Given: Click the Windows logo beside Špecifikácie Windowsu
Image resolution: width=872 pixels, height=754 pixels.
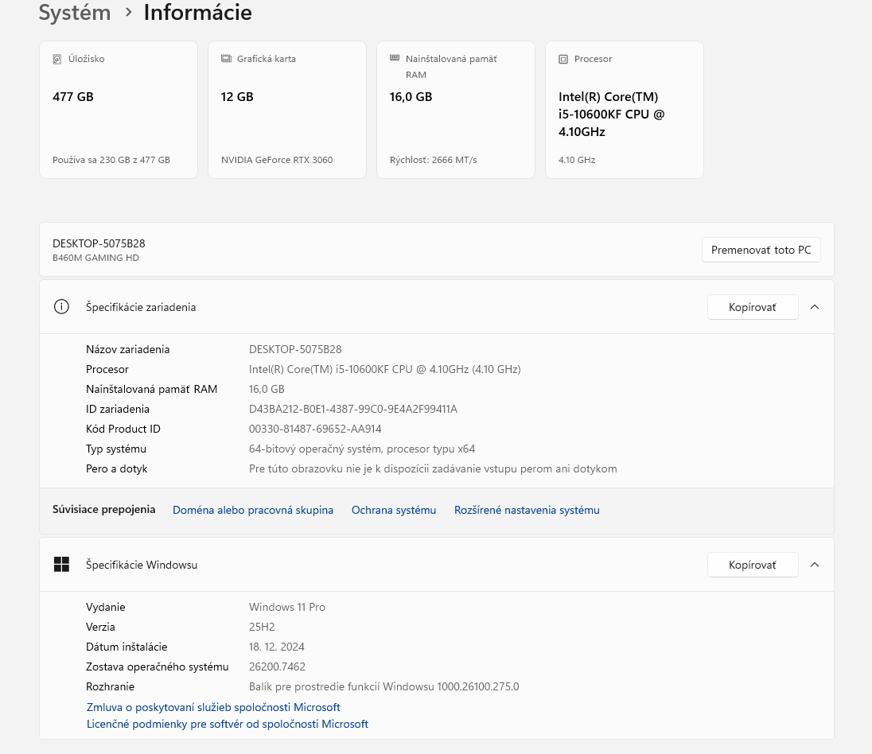Looking at the screenshot, I should click(x=61, y=565).
